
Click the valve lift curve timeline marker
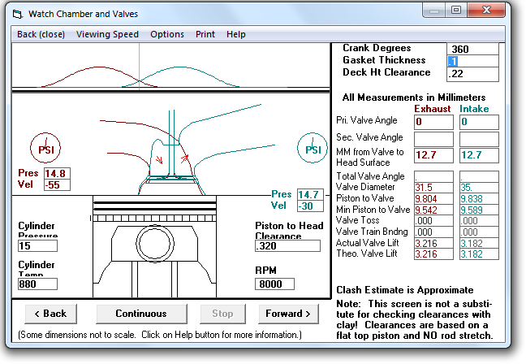pyautogui.click(x=139, y=67)
